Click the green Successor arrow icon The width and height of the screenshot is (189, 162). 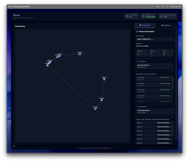[136, 62]
